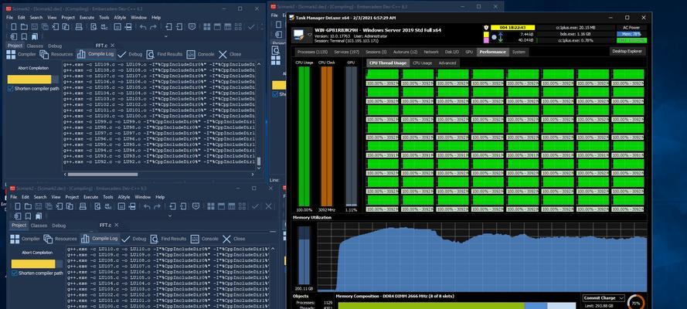
Task: Click comment bubble icon in top Dev-C++ toolbar
Action: (192, 27)
